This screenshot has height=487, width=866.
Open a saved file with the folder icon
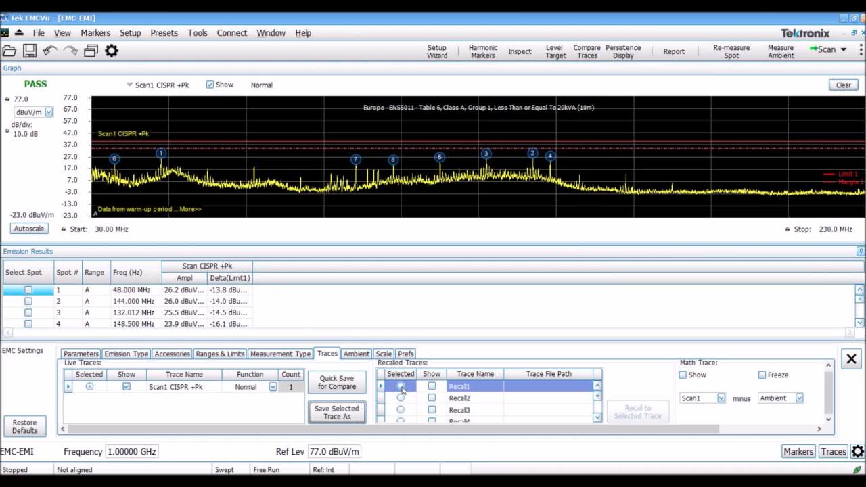click(9, 51)
